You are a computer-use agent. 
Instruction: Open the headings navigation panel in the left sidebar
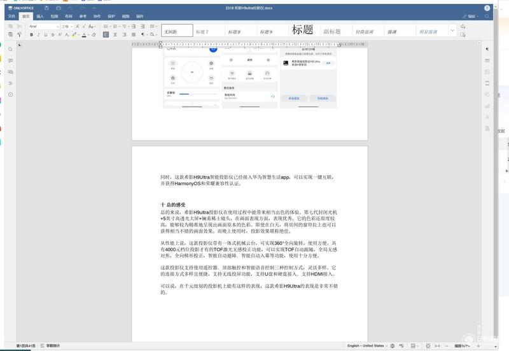click(10, 83)
